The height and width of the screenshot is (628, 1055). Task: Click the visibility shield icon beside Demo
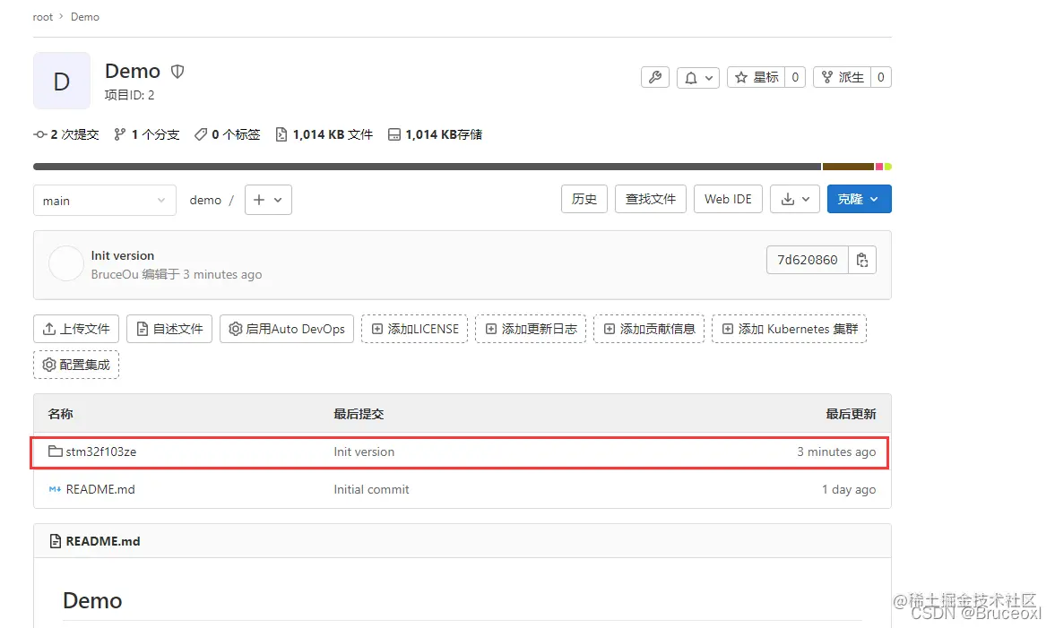click(177, 72)
